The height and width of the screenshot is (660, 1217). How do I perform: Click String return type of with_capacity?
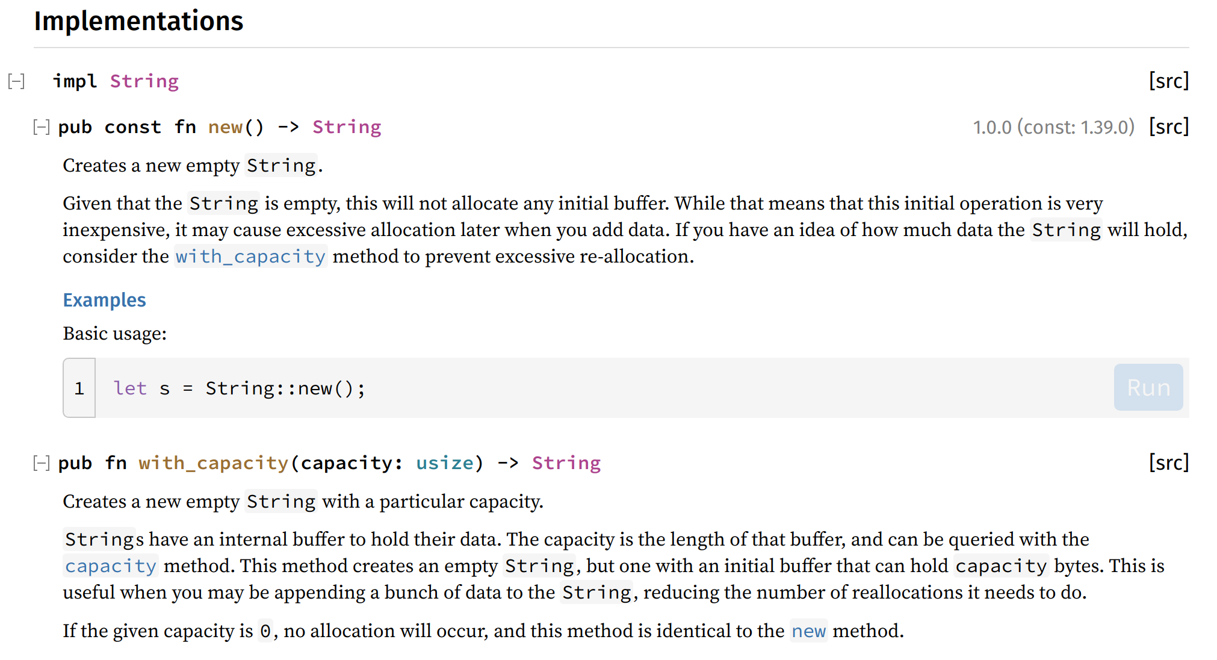click(566, 463)
